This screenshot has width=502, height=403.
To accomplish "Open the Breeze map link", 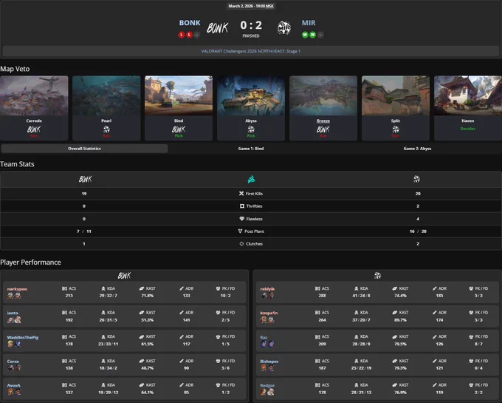I will pyautogui.click(x=323, y=121).
